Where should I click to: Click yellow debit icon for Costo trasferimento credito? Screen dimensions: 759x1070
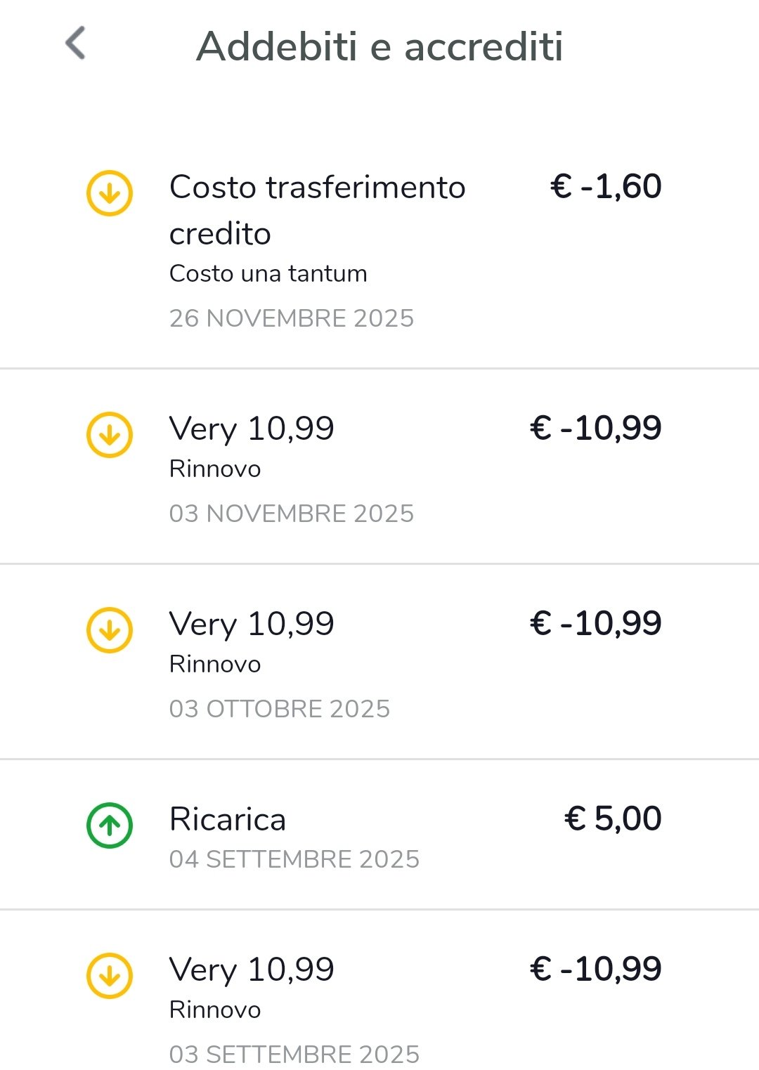point(110,193)
